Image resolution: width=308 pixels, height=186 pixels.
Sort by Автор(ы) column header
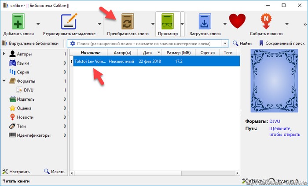point(122,53)
